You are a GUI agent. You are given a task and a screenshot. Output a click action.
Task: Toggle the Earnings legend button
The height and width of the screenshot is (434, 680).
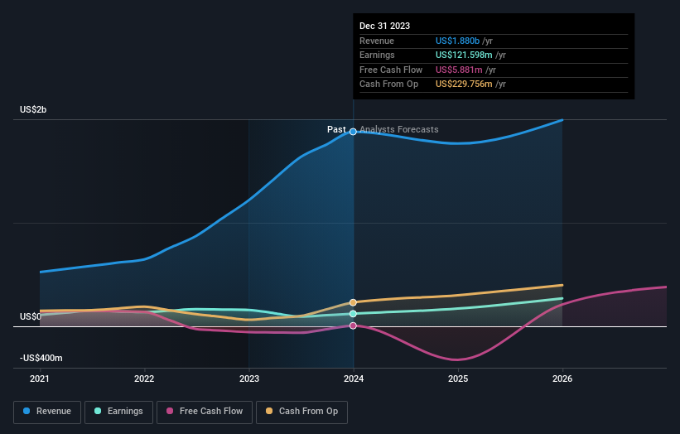point(118,412)
